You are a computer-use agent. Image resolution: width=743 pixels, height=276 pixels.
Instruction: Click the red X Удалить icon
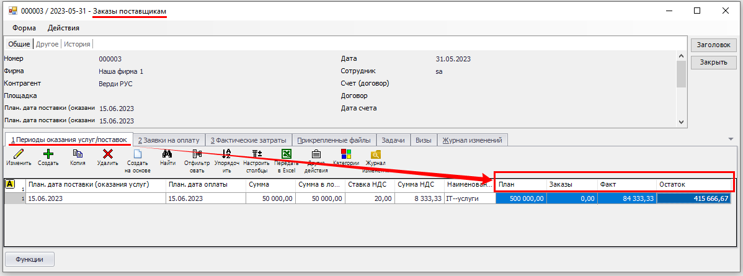[x=107, y=154]
